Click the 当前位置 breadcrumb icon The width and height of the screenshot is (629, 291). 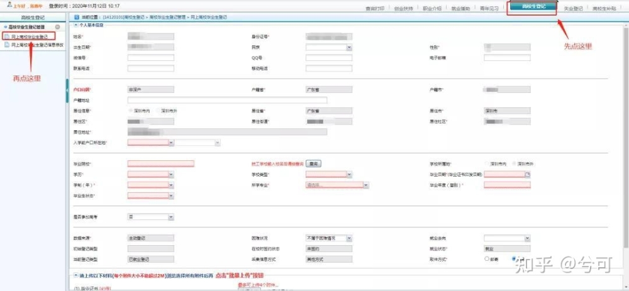(77, 17)
